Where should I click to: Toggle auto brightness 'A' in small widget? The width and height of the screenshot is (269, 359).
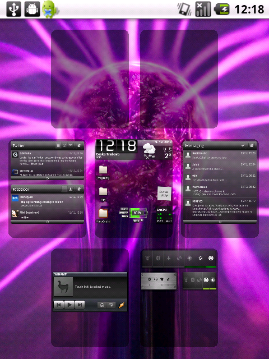pyautogui.click(x=206, y=280)
